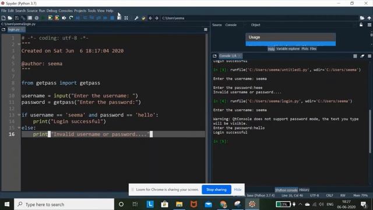Go back with left arrow icon
This screenshot has width=373, height=210.
[150, 18]
